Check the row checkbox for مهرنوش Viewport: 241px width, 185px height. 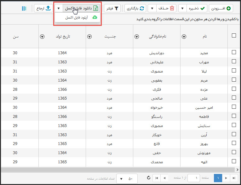(x=234, y=152)
